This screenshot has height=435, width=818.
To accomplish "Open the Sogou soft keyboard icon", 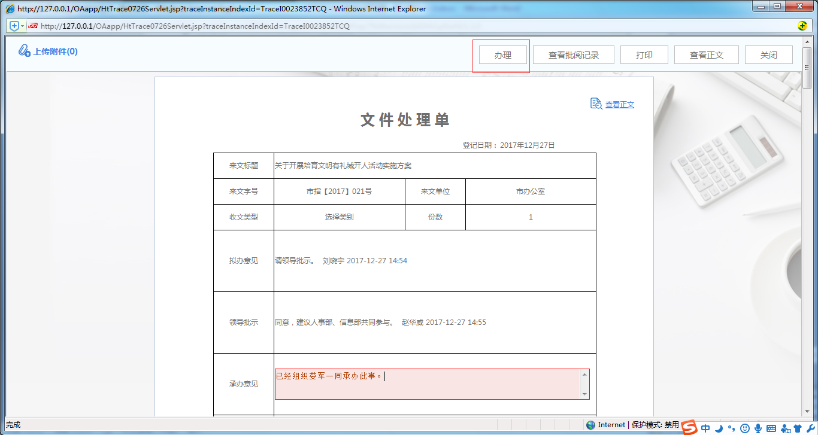I will pos(771,427).
